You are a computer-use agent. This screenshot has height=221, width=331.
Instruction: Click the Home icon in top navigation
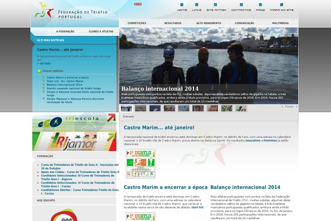(181, 4)
